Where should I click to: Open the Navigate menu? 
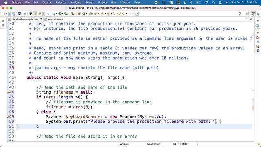76,2
